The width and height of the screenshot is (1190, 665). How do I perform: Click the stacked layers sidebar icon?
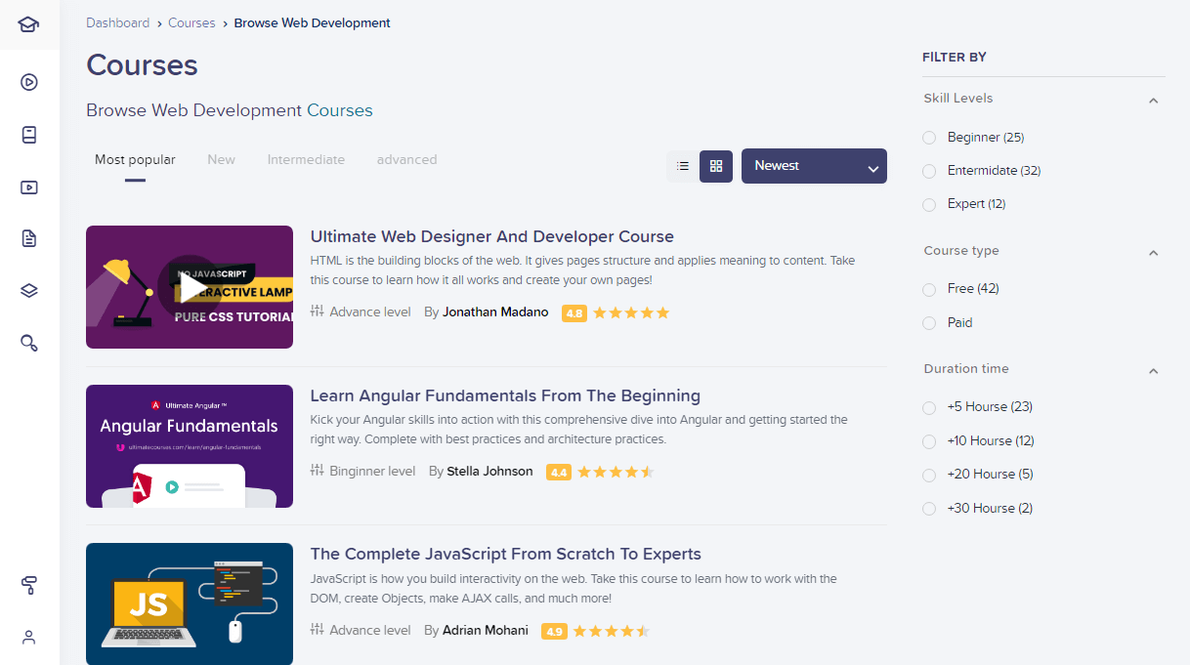point(29,290)
